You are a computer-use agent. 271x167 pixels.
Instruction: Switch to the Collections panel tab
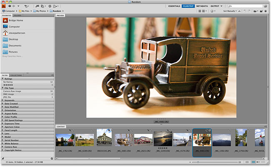(16, 75)
